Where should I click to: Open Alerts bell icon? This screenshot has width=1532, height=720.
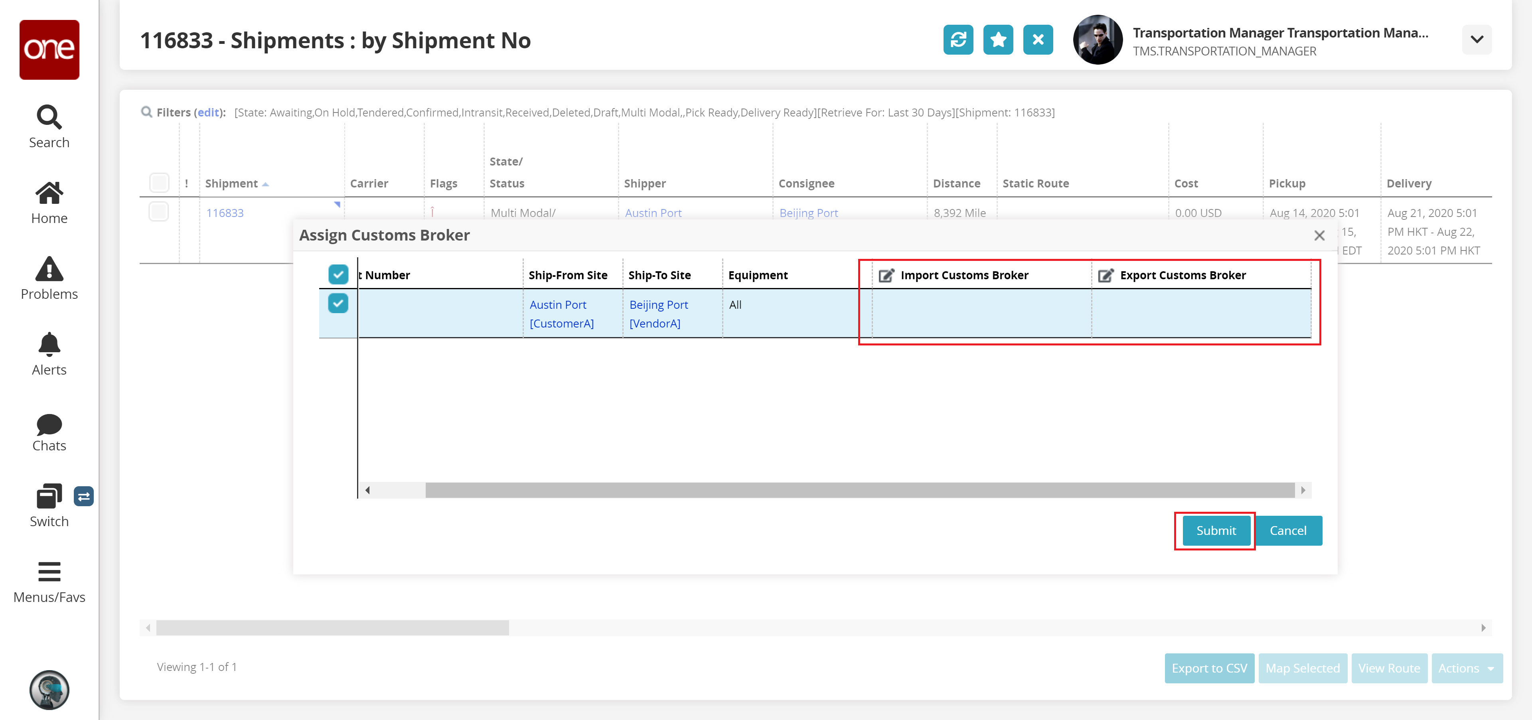[x=49, y=354]
